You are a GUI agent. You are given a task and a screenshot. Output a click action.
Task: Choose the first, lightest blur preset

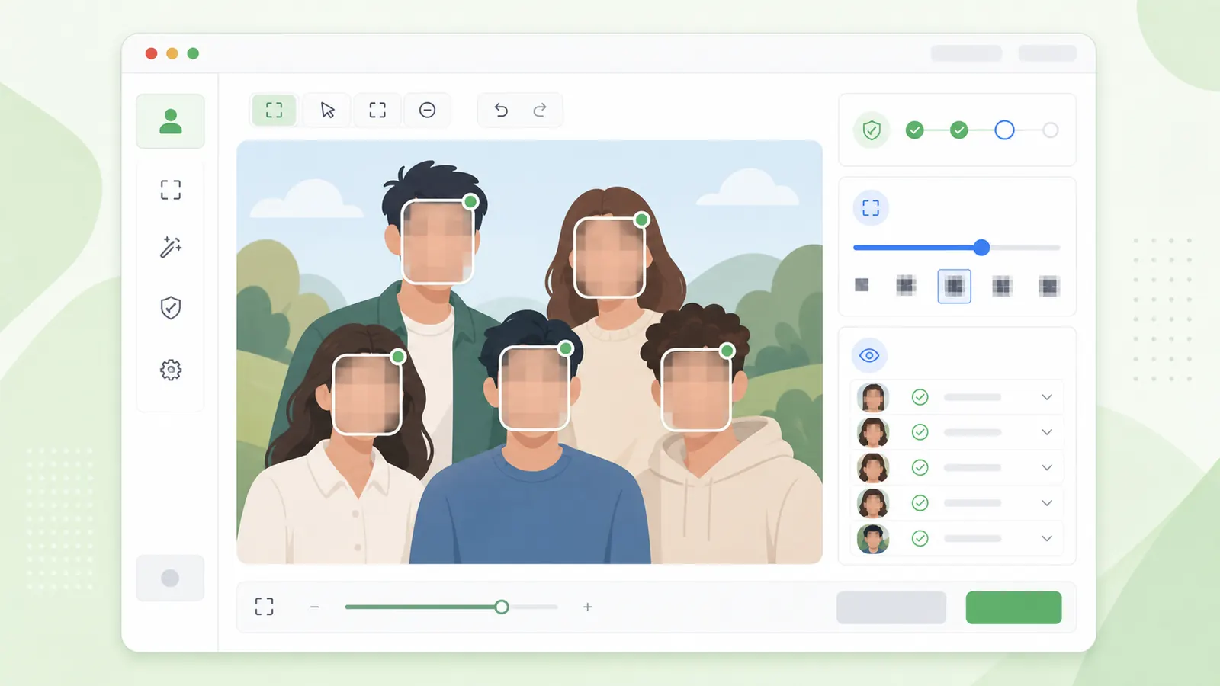click(862, 285)
